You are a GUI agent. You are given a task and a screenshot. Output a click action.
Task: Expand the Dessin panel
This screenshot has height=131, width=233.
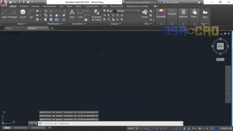[21, 24]
